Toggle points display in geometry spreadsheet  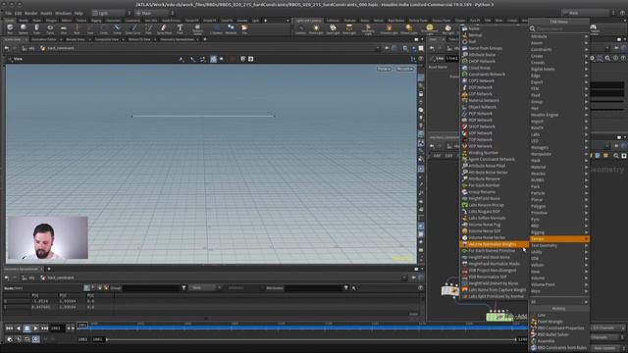click(87, 287)
